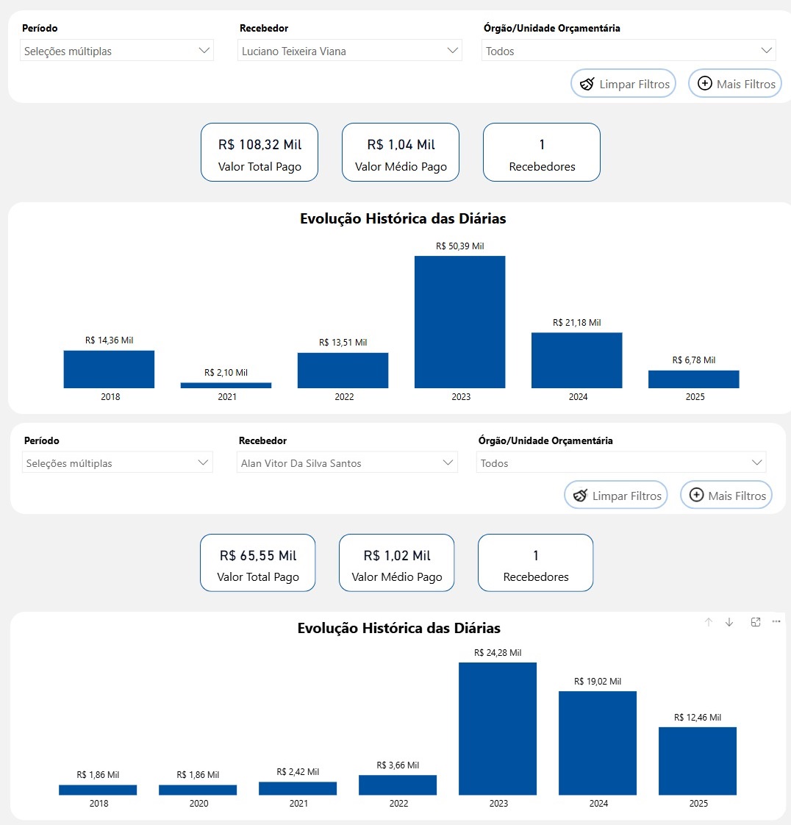Click the plus icon in the lower filter panel
The image size is (791, 825).
[695, 496]
